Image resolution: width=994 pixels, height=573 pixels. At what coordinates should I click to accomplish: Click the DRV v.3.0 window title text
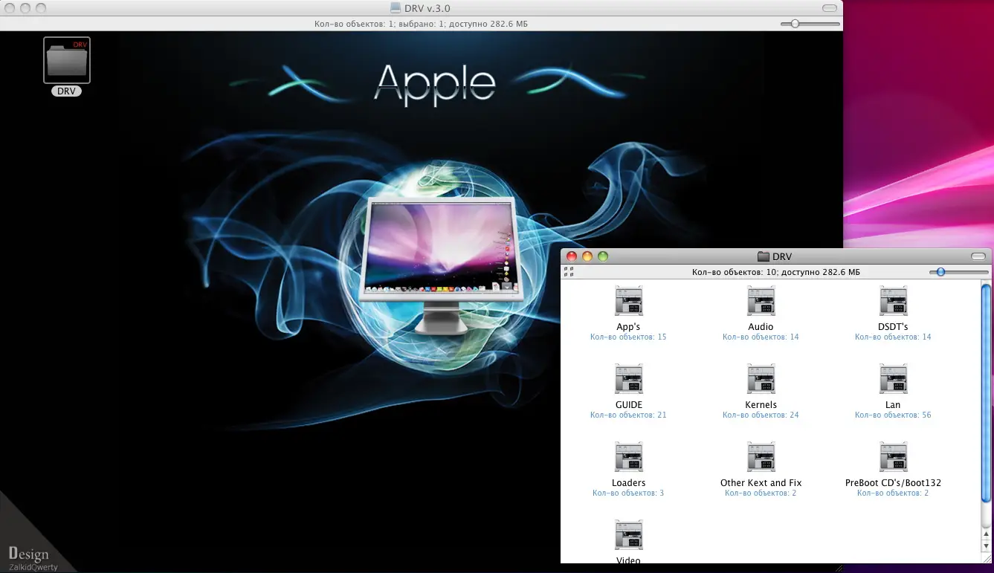[x=427, y=8]
